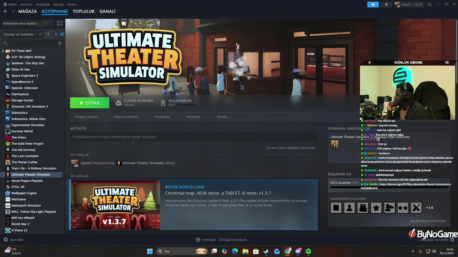This screenshot has width=458, height=257.
Task: Switch to Big Picture mode icon
Action: point(430,4)
